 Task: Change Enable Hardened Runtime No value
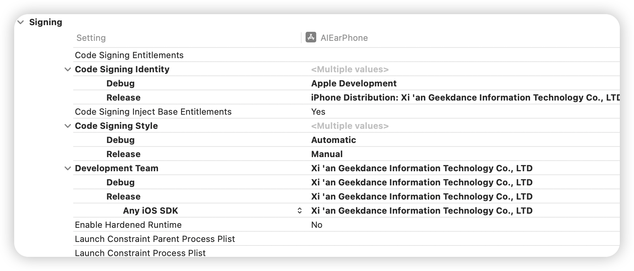pyautogui.click(x=317, y=225)
